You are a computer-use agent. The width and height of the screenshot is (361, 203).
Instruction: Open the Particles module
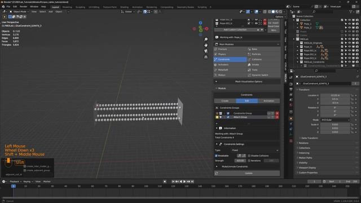tap(264, 54)
